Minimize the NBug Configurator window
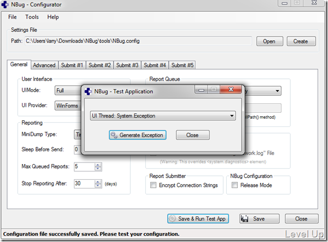328x242 pixels. tap(285, 3)
